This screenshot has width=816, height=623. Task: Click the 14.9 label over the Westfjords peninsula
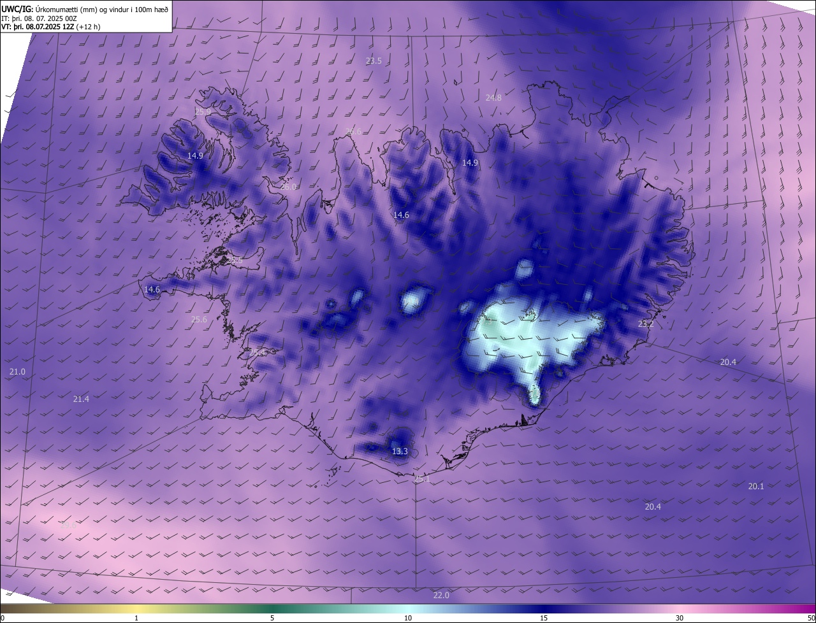point(195,156)
